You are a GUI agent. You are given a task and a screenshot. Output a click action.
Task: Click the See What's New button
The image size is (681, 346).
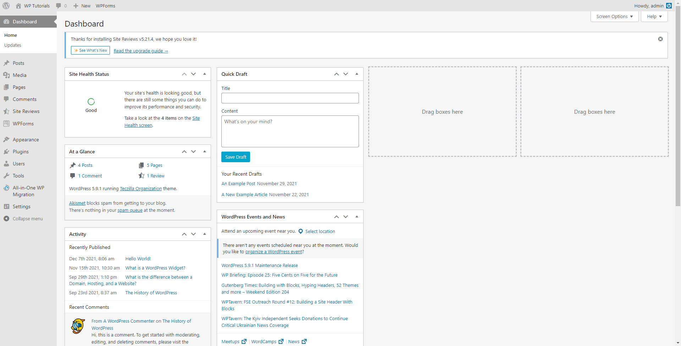point(90,50)
